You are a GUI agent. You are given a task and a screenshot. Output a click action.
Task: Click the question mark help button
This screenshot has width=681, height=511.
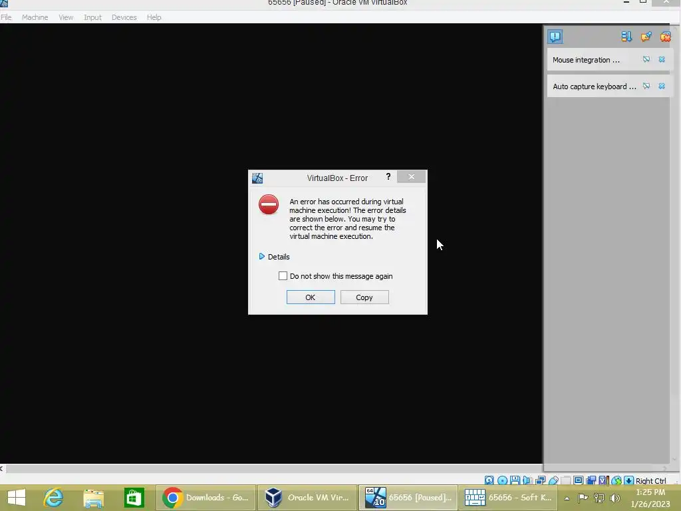pos(388,176)
